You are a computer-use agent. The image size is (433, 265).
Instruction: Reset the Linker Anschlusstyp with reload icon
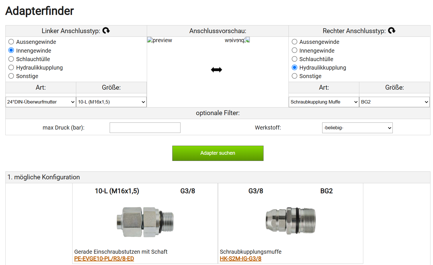(x=106, y=31)
